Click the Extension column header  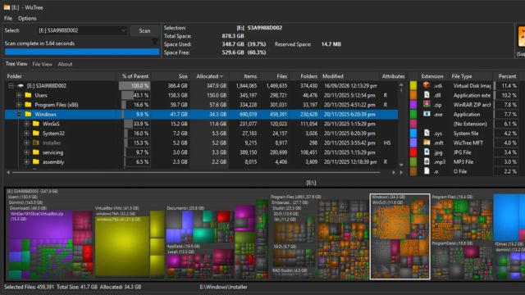[432, 76]
